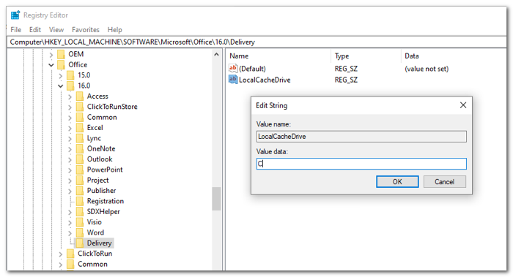This screenshot has height=277, width=513.
Task: Click the 16.0 folder icon
Action: point(70,86)
